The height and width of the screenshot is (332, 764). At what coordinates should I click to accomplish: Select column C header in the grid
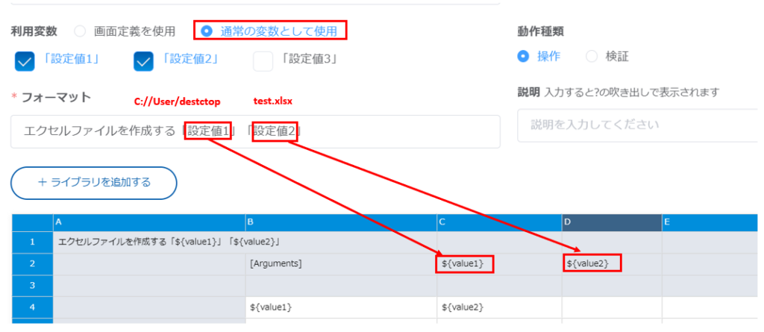pyautogui.click(x=499, y=222)
